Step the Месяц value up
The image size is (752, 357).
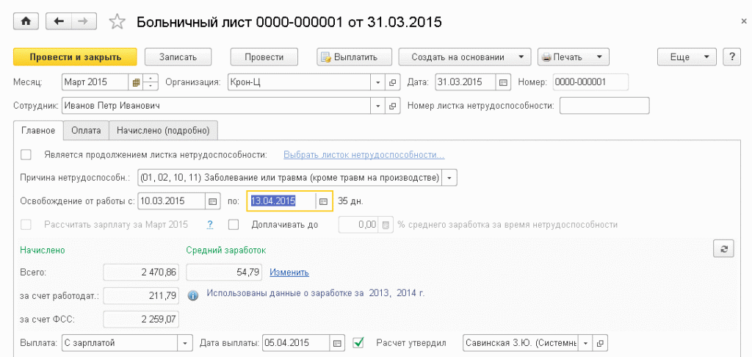click(151, 79)
